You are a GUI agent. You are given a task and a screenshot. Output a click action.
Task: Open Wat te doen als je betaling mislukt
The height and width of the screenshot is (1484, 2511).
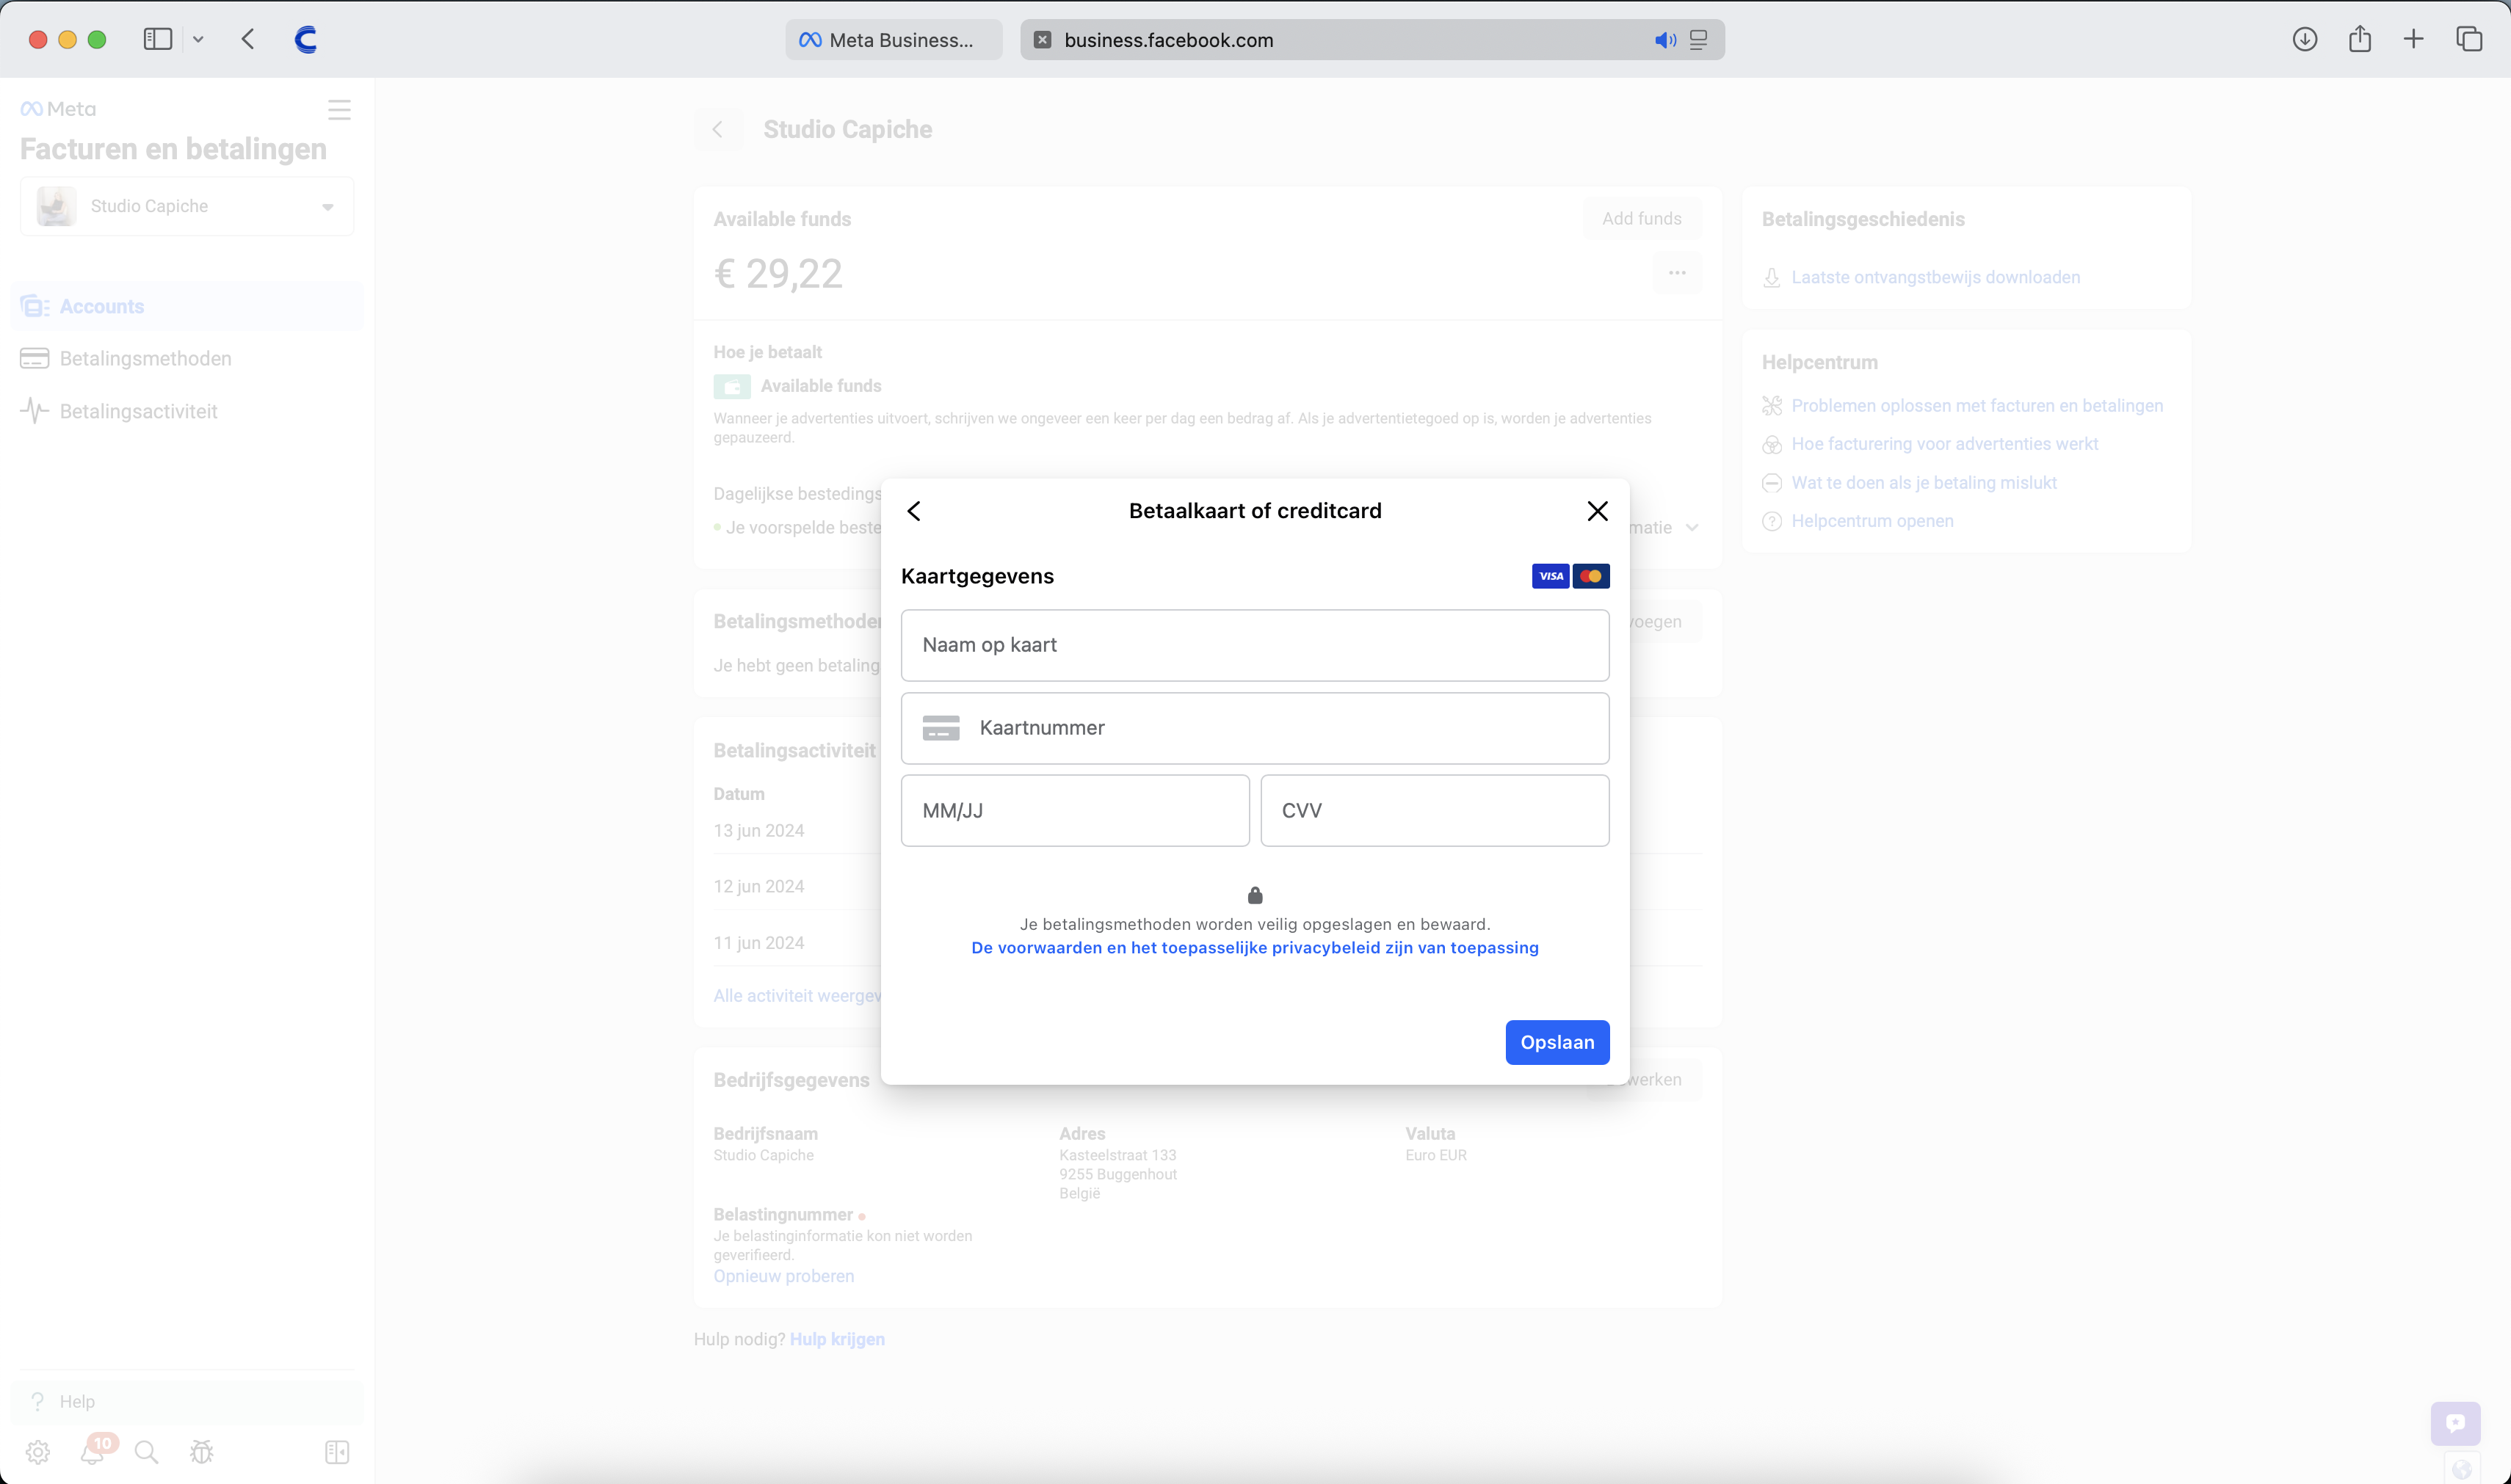click(1923, 483)
